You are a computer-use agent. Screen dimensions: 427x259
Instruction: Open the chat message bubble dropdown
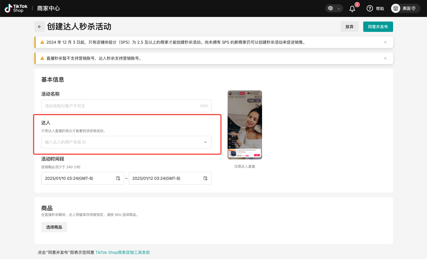(x=334, y=8)
